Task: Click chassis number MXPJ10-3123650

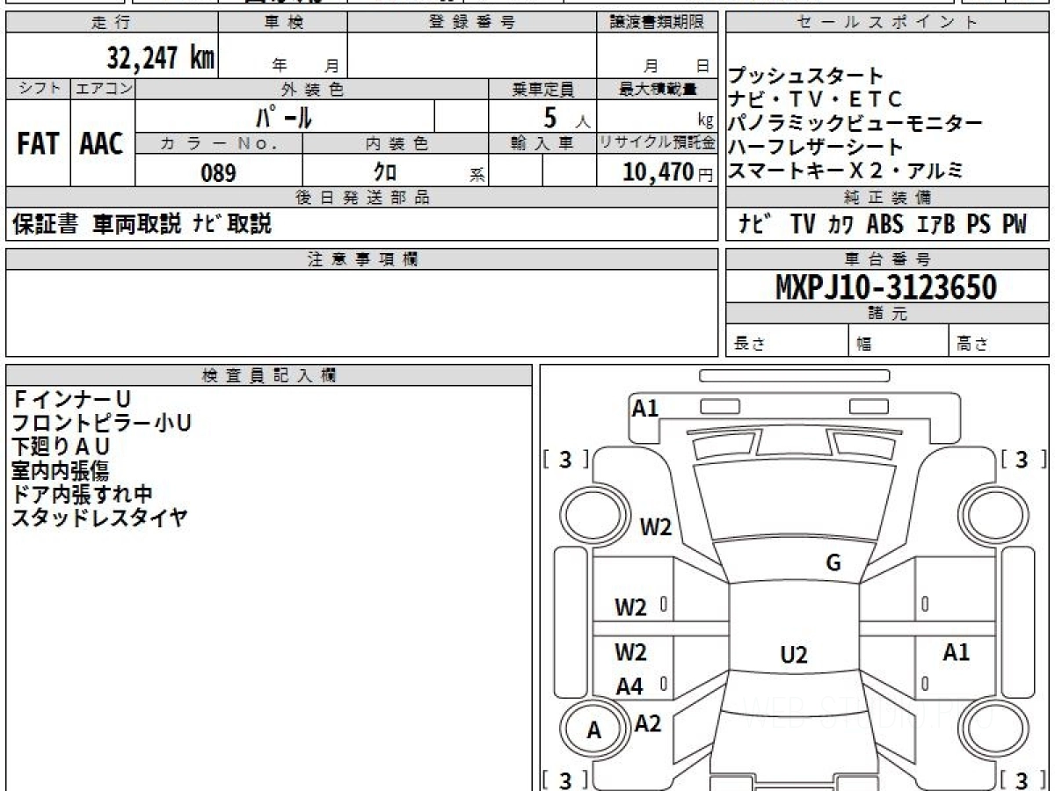Action: [x=886, y=287]
